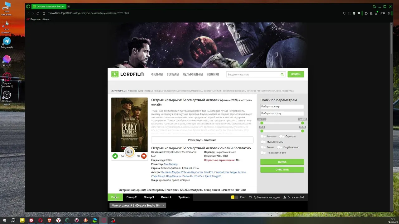The image size is (399, 224).
Task: Click the Peaky Blinders movie poster
Action: tap(129, 125)
